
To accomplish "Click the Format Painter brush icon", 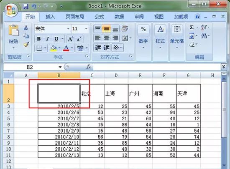I will 26,45.
